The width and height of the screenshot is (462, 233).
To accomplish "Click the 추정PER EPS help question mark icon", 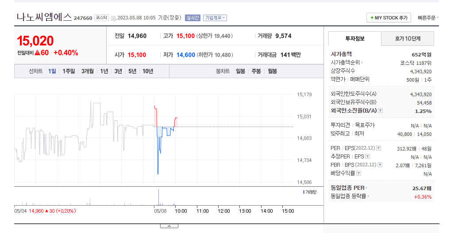I will coord(367,157).
